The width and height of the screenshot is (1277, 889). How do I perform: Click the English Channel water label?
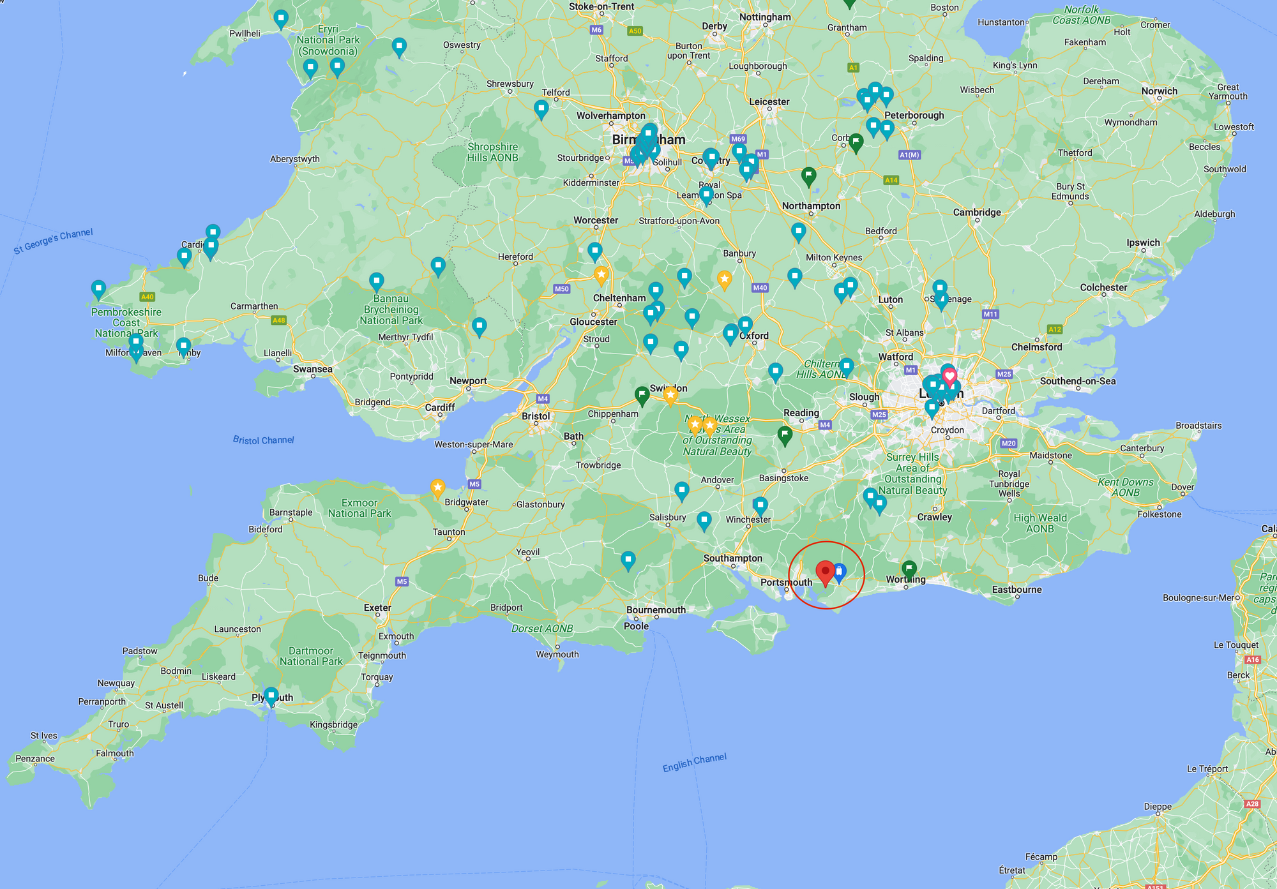[x=694, y=762]
